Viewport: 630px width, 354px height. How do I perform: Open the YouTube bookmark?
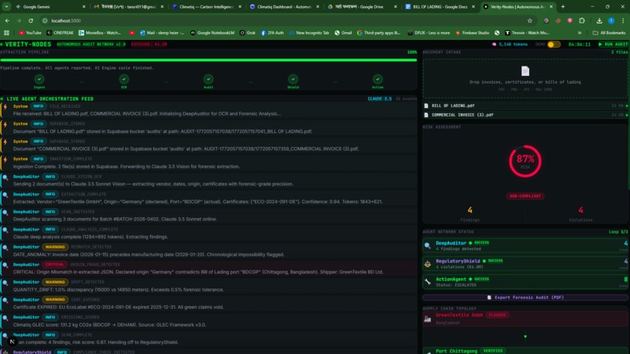30,33
